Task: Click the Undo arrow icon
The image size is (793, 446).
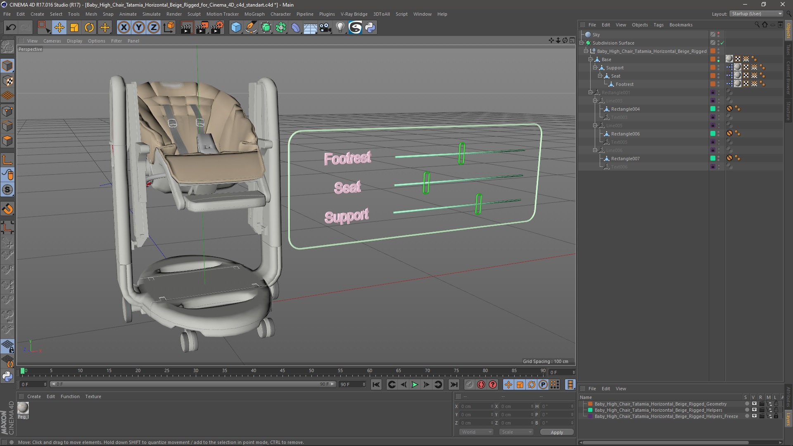Action: 11,28
